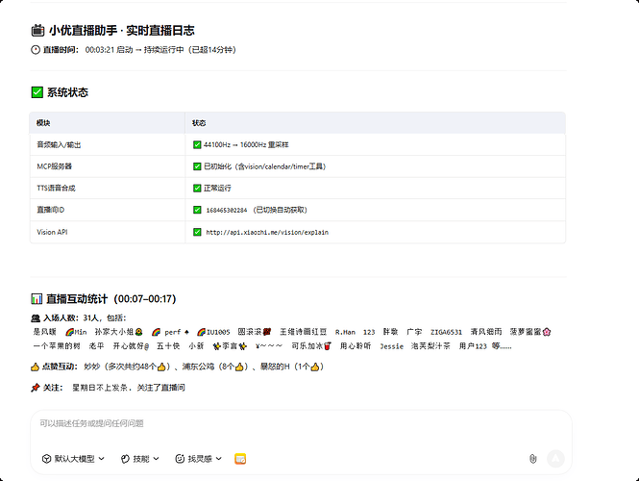Click the green checkmark in the 音频输入/输出 row
The image size is (639, 481).
click(x=197, y=144)
